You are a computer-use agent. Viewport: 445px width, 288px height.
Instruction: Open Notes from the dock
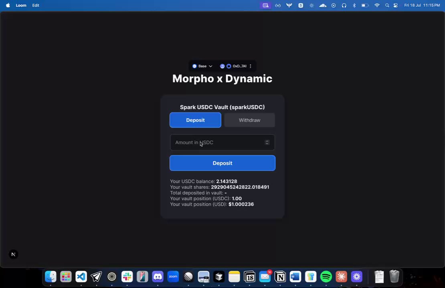(234, 277)
